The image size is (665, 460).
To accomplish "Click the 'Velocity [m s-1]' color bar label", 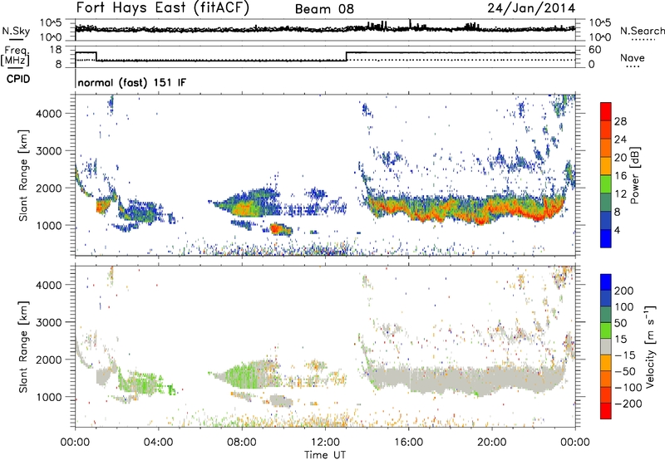I will (x=649, y=346).
